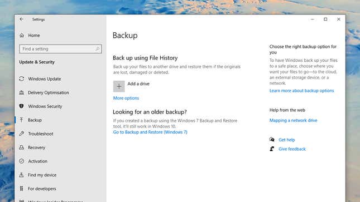Image resolution: width=360 pixels, height=202 pixels.
Task: Click the 'Looking for an older backup?' heading
Action: click(x=150, y=112)
